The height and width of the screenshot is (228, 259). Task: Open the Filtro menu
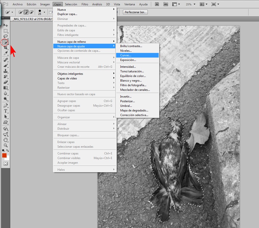(85, 4)
